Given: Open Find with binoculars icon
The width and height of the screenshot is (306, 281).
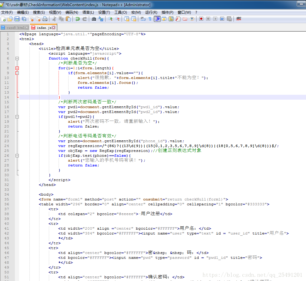Looking at the screenshot, I should click(94, 19).
